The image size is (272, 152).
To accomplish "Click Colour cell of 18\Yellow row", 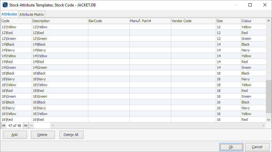I will [253, 85].
